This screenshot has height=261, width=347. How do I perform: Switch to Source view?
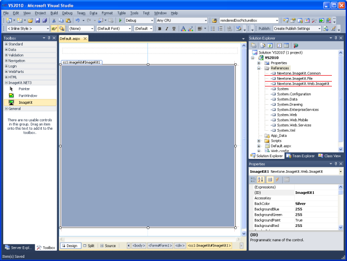coord(108,245)
